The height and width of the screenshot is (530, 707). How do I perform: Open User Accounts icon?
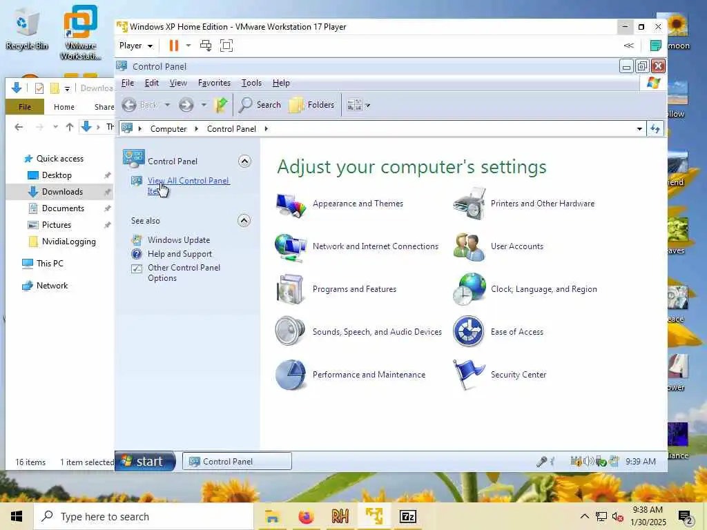point(469,246)
